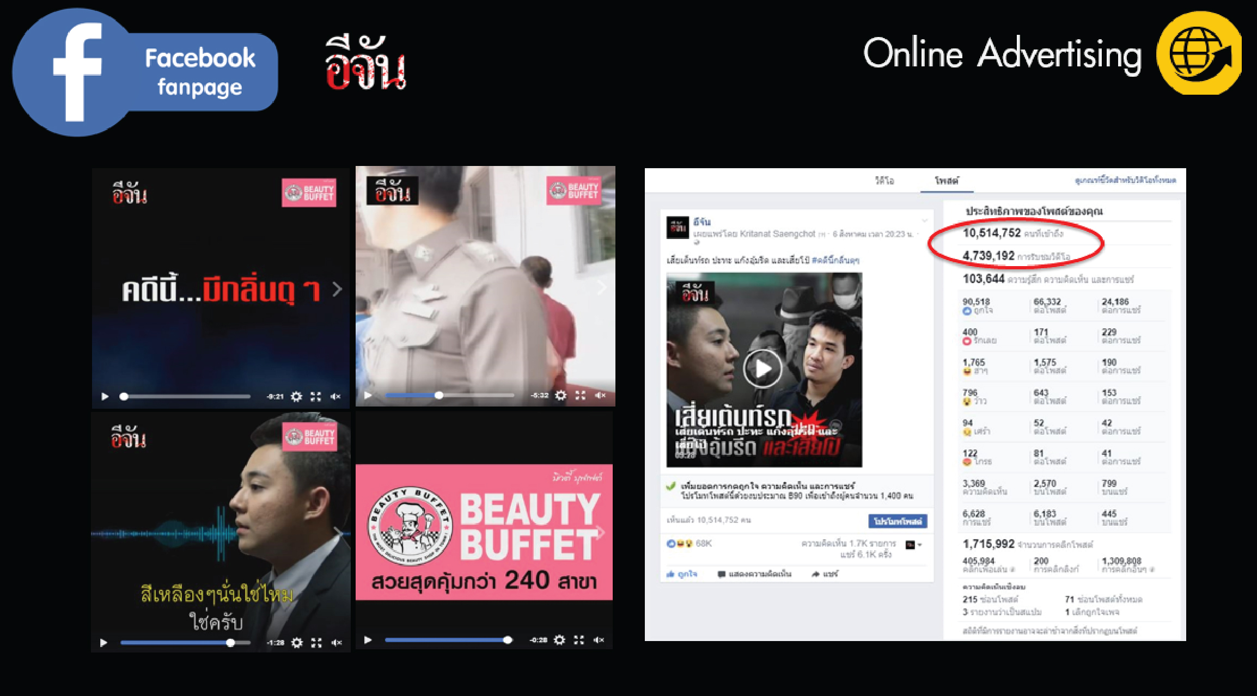1257x696 pixels.
Task: Open settings gear on the -0:28 video
Action: pos(559,640)
